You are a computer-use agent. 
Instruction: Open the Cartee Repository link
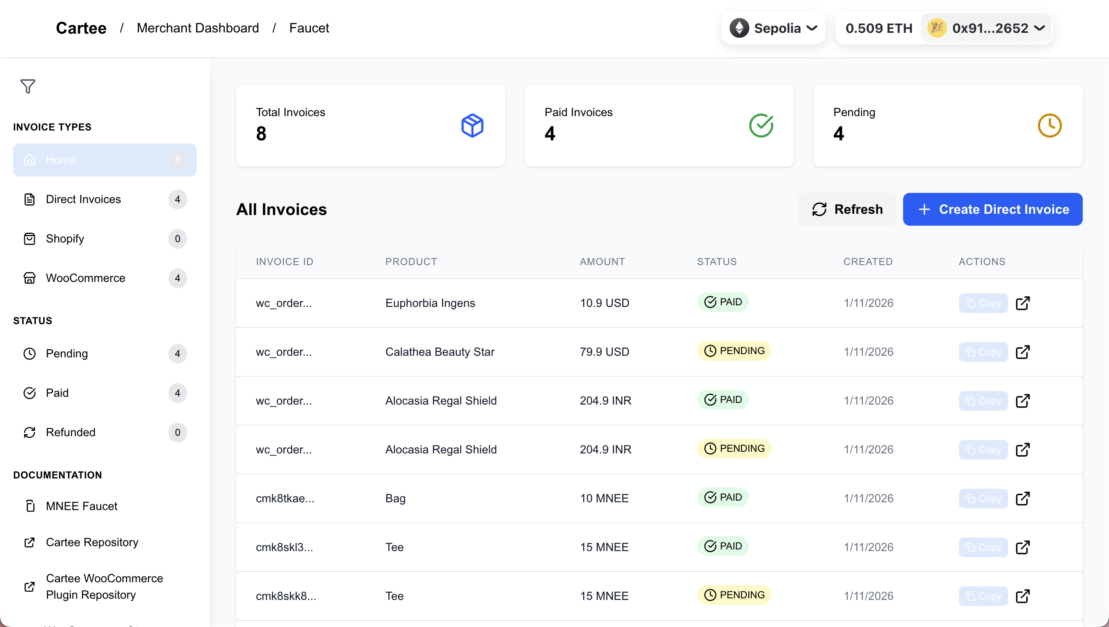pos(92,542)
